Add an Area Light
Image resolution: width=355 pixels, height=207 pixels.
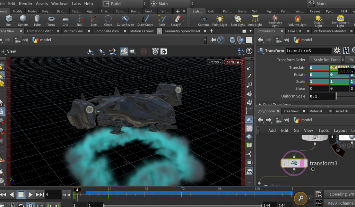pyautogui.click(x=255, y=20)
